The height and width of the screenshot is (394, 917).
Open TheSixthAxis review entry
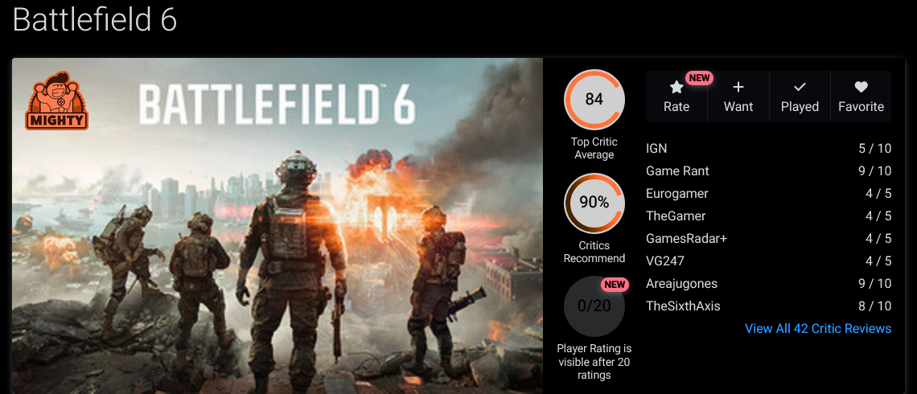(768, 306)
